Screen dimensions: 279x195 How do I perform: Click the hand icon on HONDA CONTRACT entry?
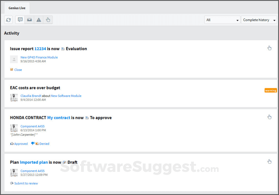269,117
